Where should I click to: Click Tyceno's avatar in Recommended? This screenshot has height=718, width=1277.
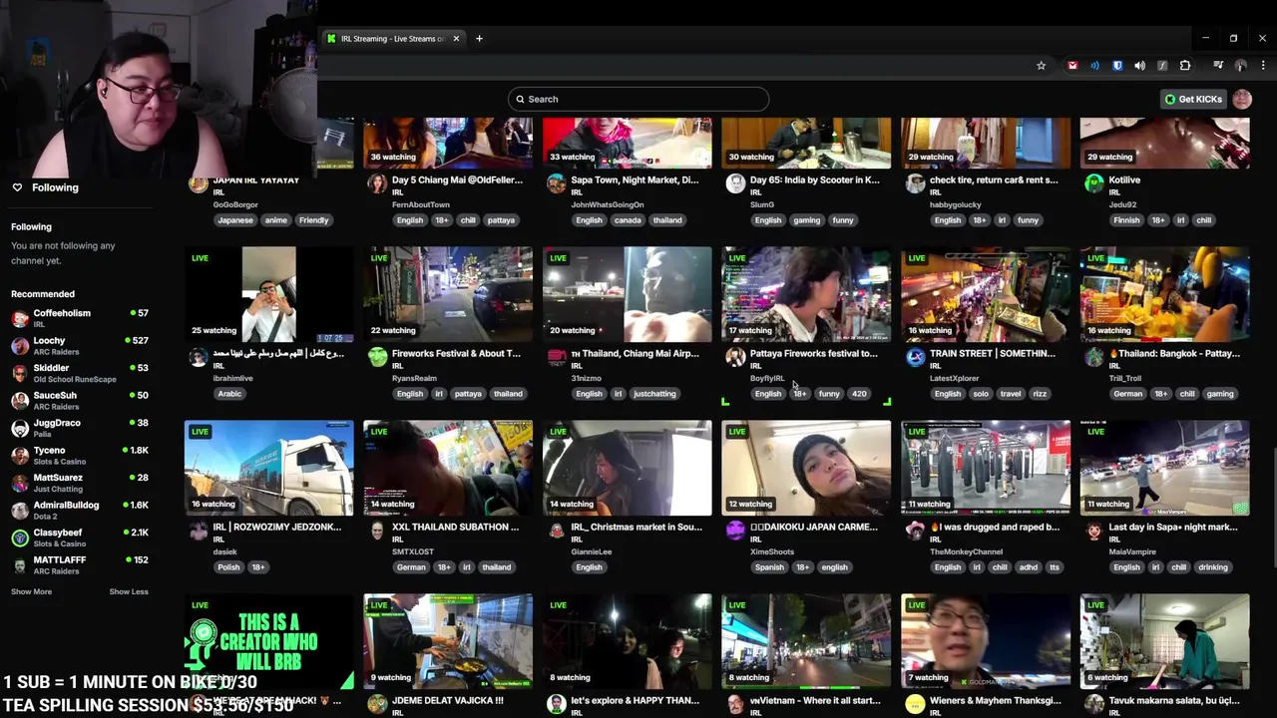coord(20,456)
